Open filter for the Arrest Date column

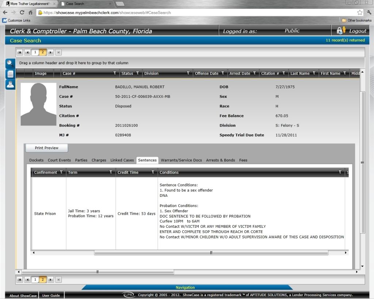[254, 73]
